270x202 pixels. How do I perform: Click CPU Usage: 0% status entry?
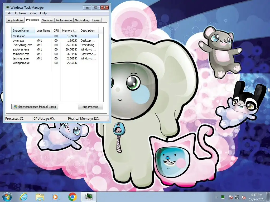pyautogui.click(x=44, y=119)
